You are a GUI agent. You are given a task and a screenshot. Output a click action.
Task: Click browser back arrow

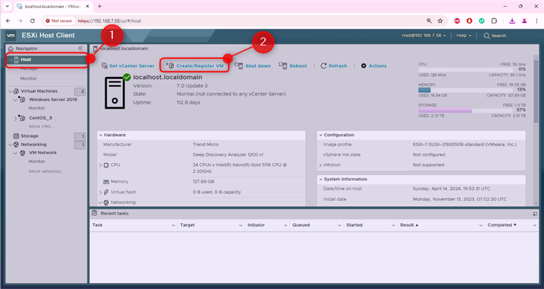[8, 21]
